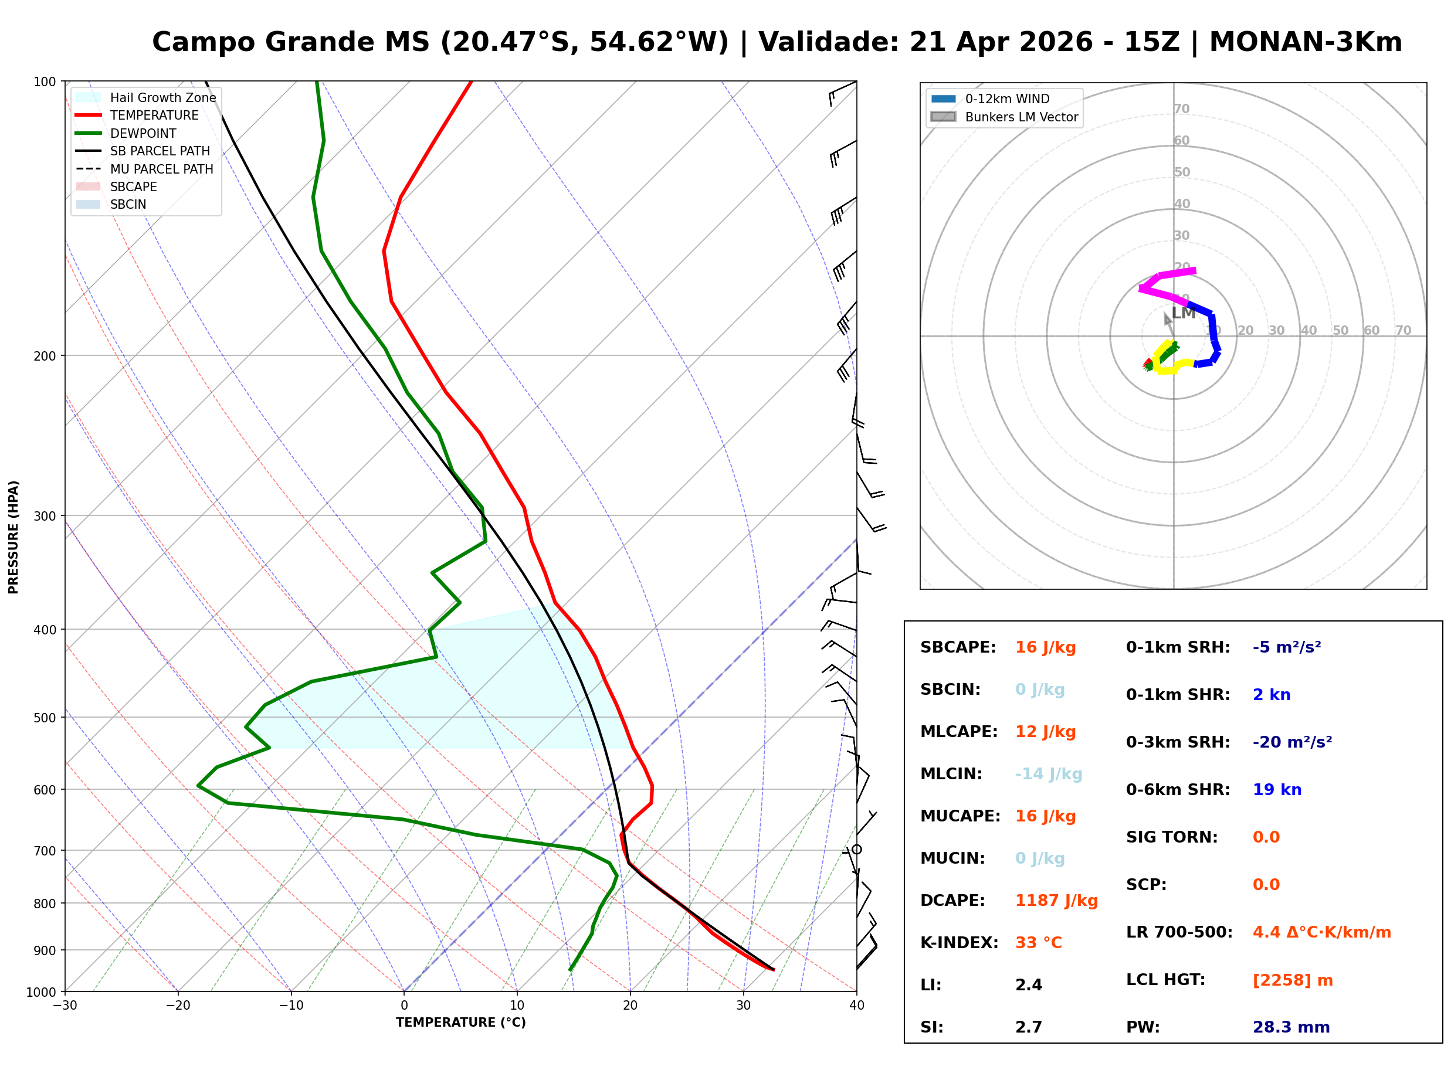Click the LCL HGT value [2258] m

pos(1293,980)
